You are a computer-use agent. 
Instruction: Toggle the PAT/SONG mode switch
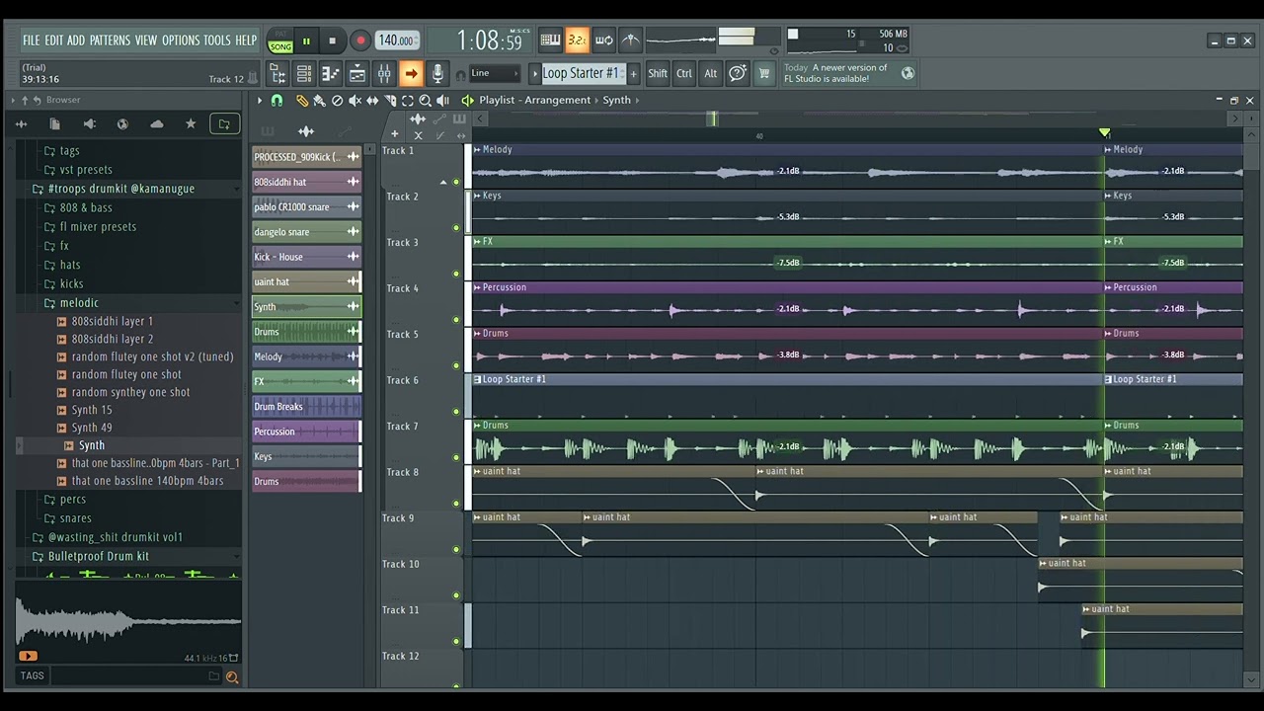[x=280, y=40]
